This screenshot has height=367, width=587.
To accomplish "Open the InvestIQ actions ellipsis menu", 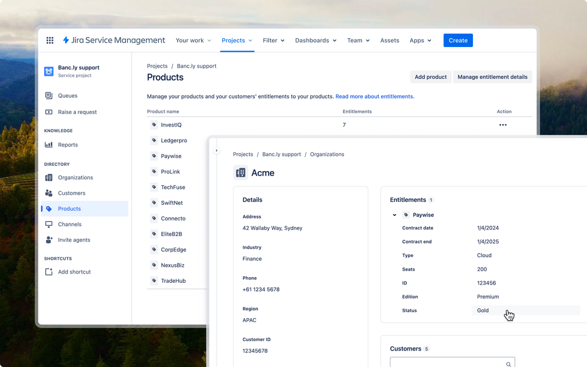I will coord(503,125).
